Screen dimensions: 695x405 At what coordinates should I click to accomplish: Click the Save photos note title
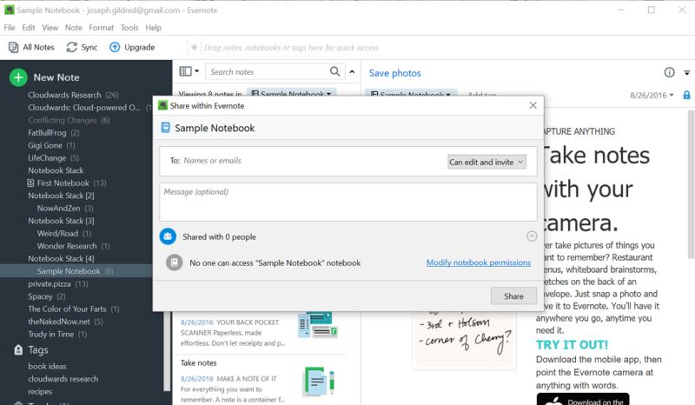(395, 73)
